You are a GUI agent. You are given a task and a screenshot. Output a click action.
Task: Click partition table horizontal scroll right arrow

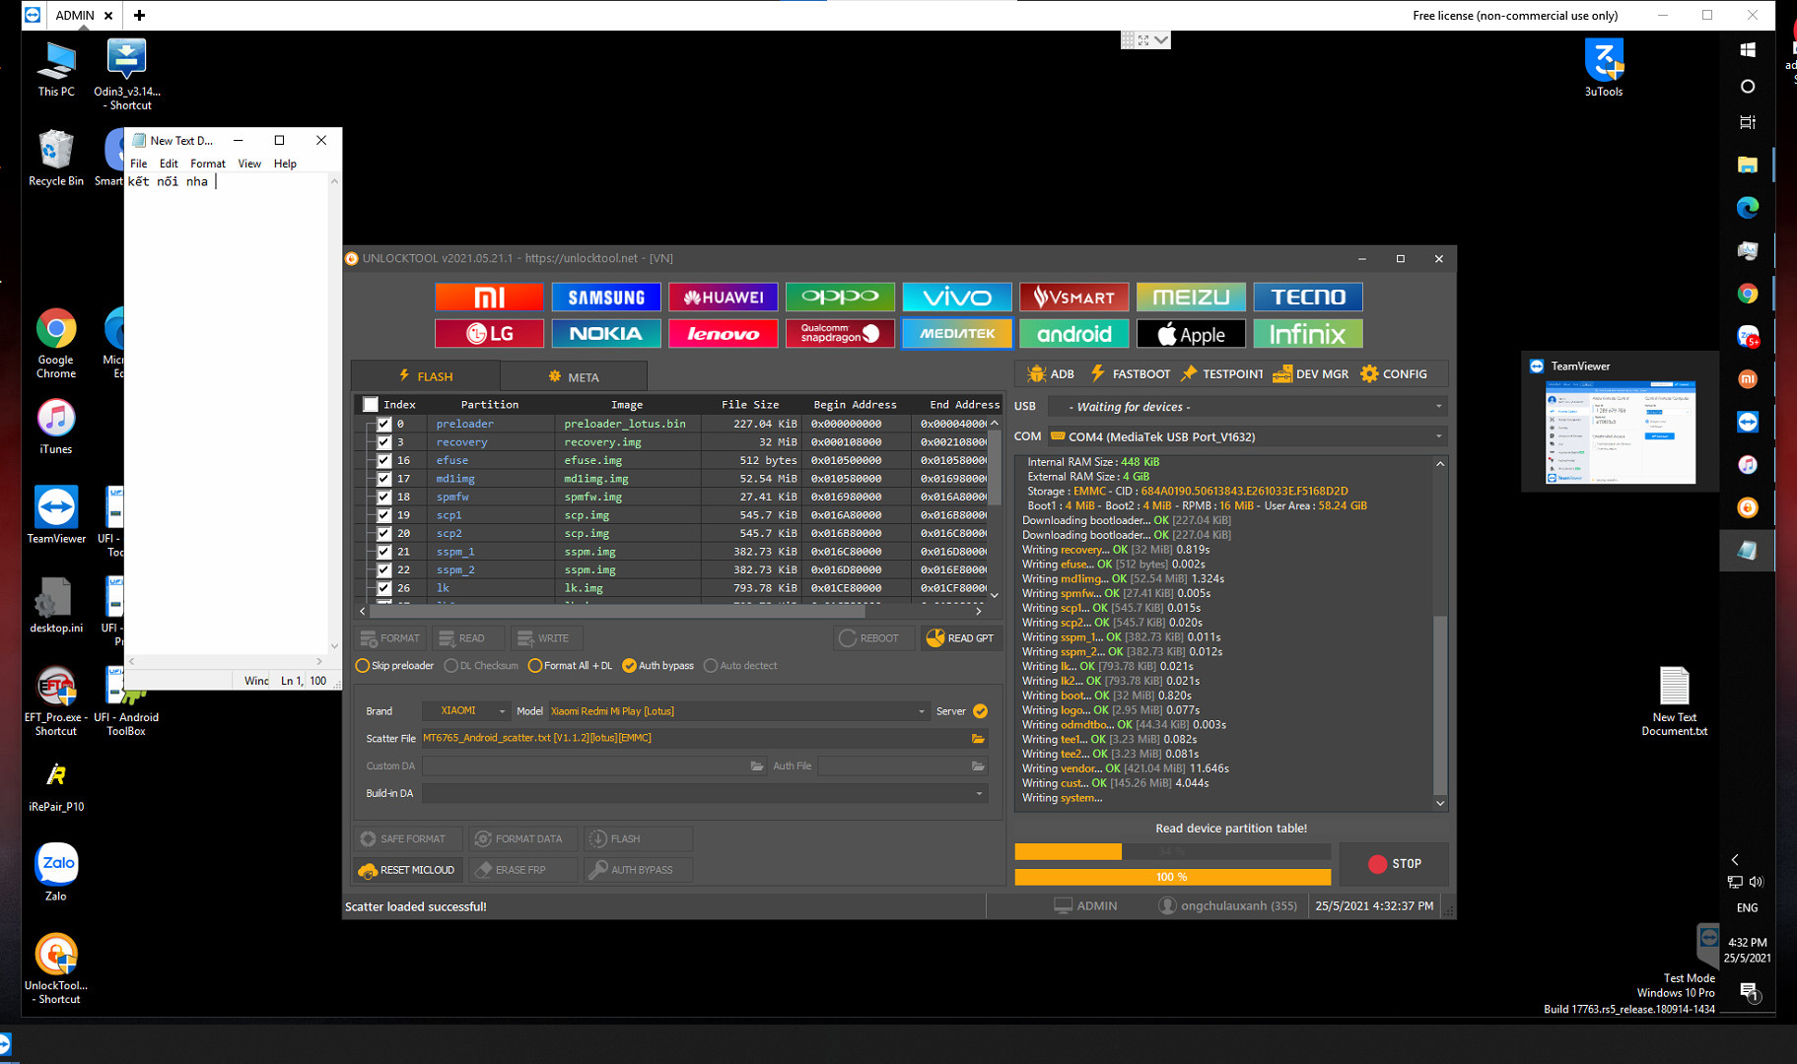[978, 611]
